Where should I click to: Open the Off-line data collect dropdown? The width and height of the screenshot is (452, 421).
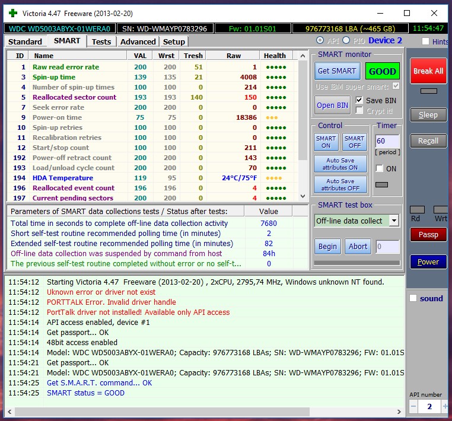point(394,221)
